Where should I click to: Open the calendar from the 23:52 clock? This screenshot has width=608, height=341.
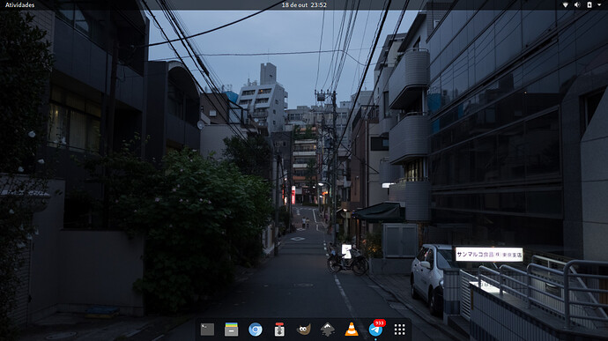click(318, 5)
